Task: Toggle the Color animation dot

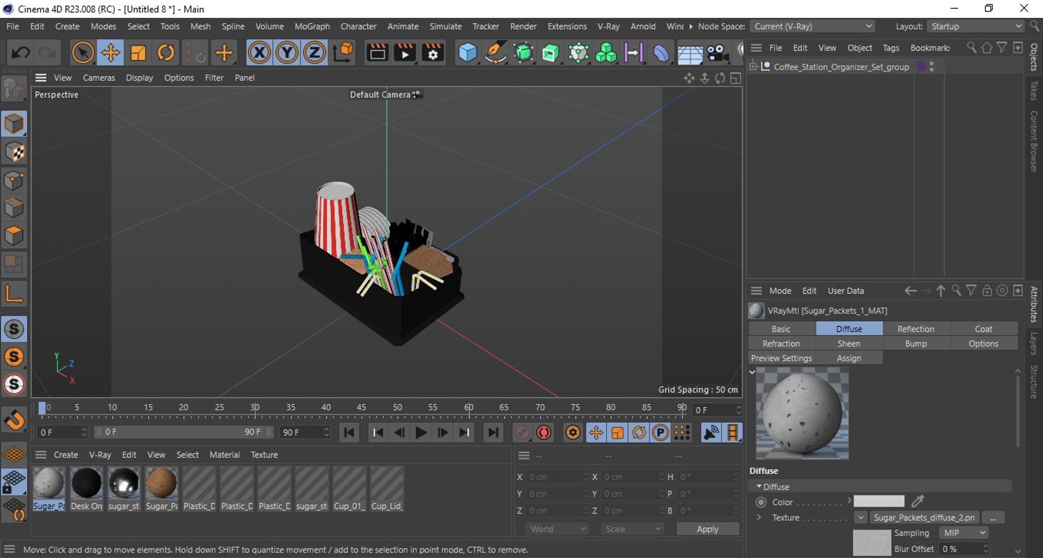Action: coord(761,502)
